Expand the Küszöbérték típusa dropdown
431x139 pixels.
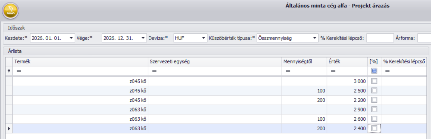tap(315, 38)
